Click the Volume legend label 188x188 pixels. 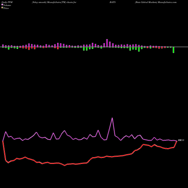[x=7, y=5]
